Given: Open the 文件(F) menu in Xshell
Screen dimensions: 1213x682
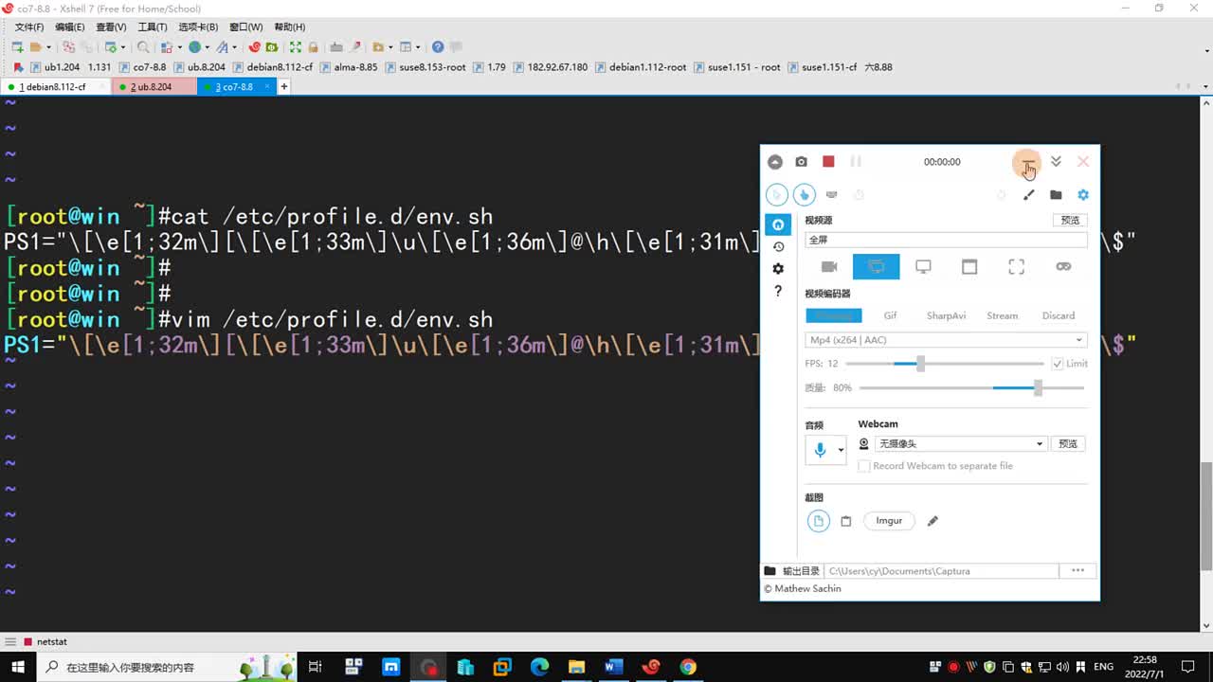Looking at the screenshot, I should click(x=28, y=27).
